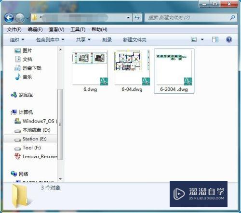Viewport: 241px width, 213px height.
Task: Toggle the preview pane icon
Action: point(215,39)
